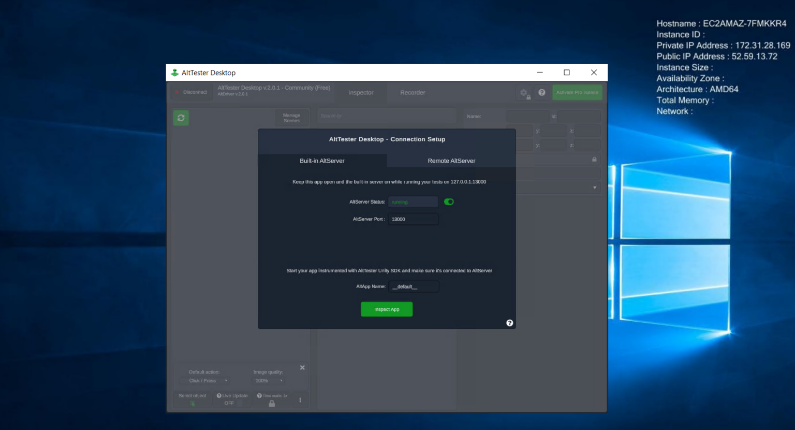This screenshot has height=430, width=795.
Task: Switch to the Remote AltServer tab
Action: pyautogui.click(x=451, y=161)
